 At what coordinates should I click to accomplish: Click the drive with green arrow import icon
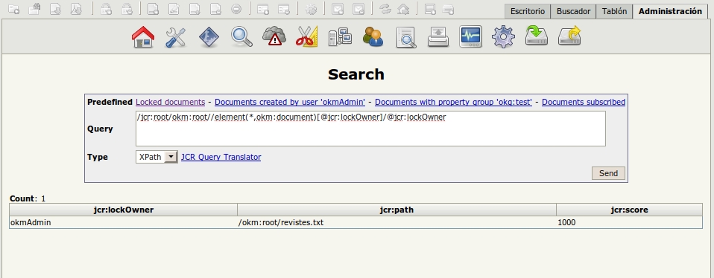point(537,36)
